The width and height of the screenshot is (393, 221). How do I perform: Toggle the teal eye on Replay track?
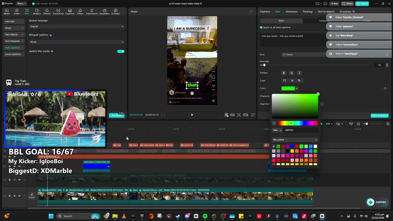[14, 180]
